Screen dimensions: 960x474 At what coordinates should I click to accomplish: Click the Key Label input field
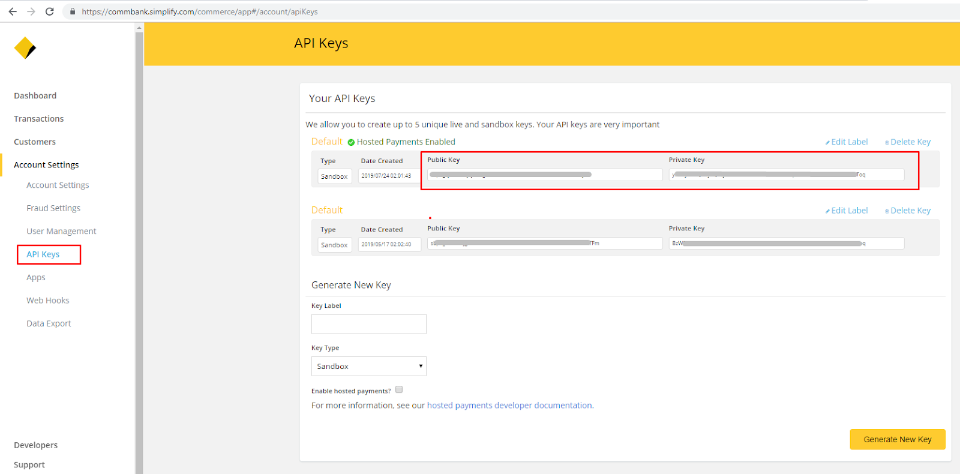point(369,324)
